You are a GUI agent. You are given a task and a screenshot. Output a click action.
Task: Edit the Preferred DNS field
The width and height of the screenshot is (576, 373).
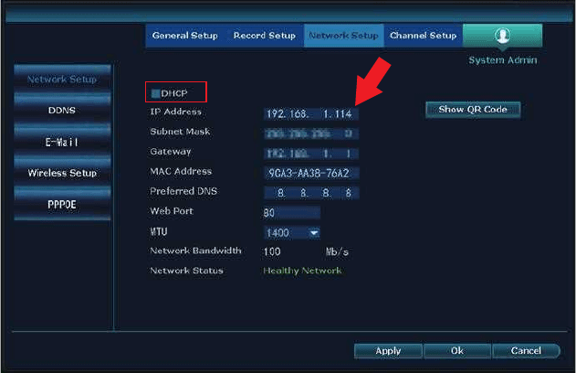tap(310, 193)
